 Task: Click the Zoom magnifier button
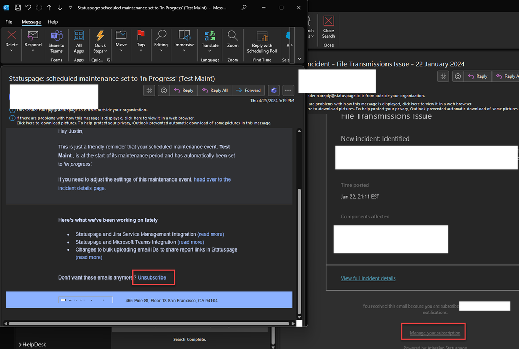pyautogui.click(x=233, y=39)
